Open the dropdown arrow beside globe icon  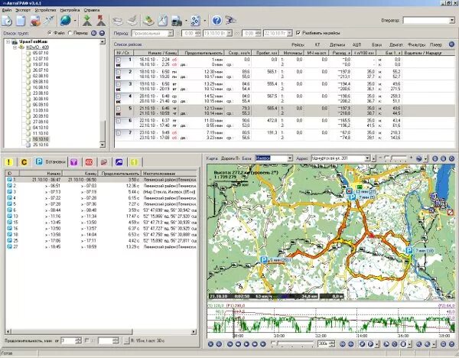click(x=75, y=21)
